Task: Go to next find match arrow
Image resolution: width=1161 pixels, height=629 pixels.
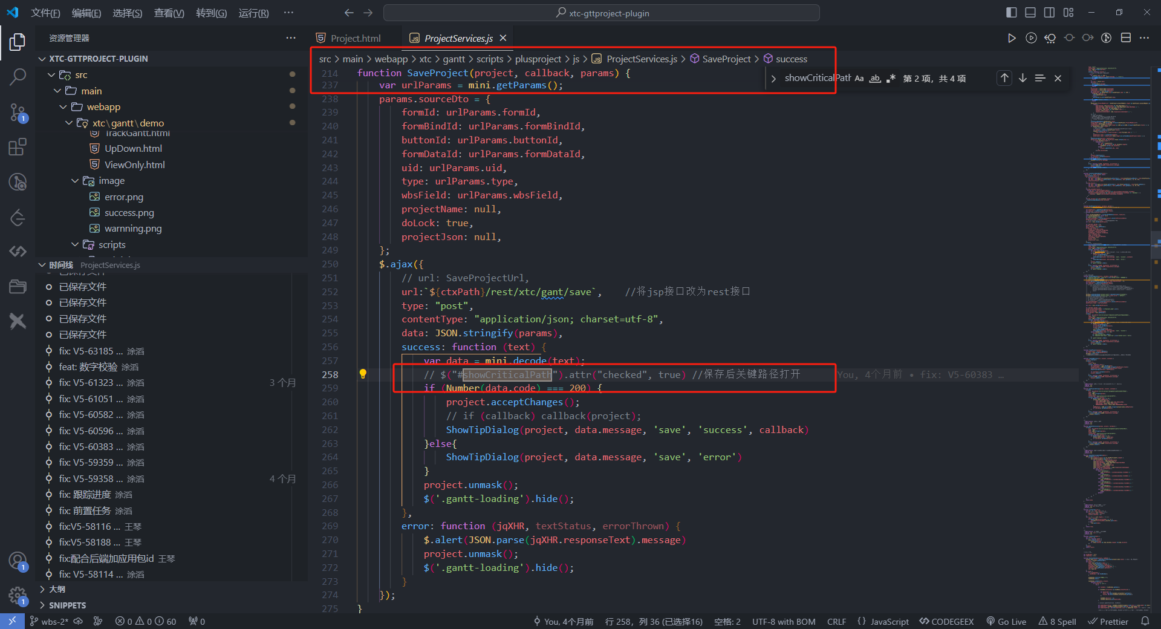Action: tap(1023, 78)
